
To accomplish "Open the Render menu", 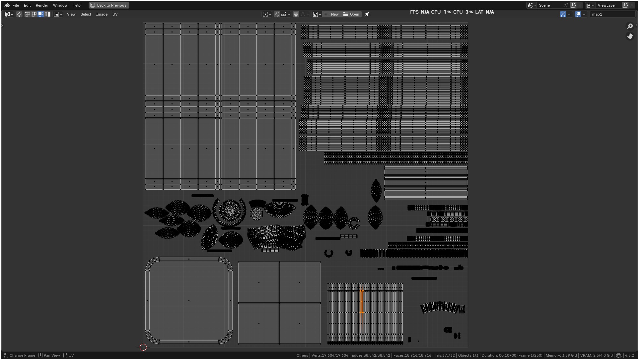I will pyautogui.click(x=42, y=5).
